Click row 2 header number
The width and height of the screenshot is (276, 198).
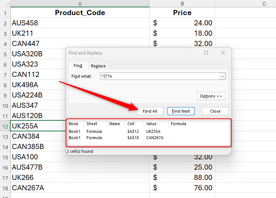pyautogui.click(x=5, y=23)
